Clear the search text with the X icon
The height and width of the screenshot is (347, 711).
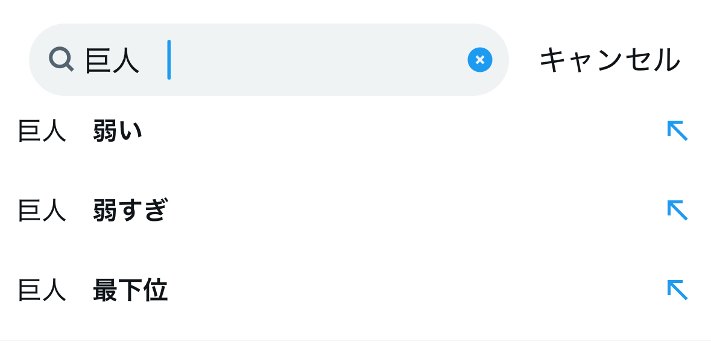480,60
